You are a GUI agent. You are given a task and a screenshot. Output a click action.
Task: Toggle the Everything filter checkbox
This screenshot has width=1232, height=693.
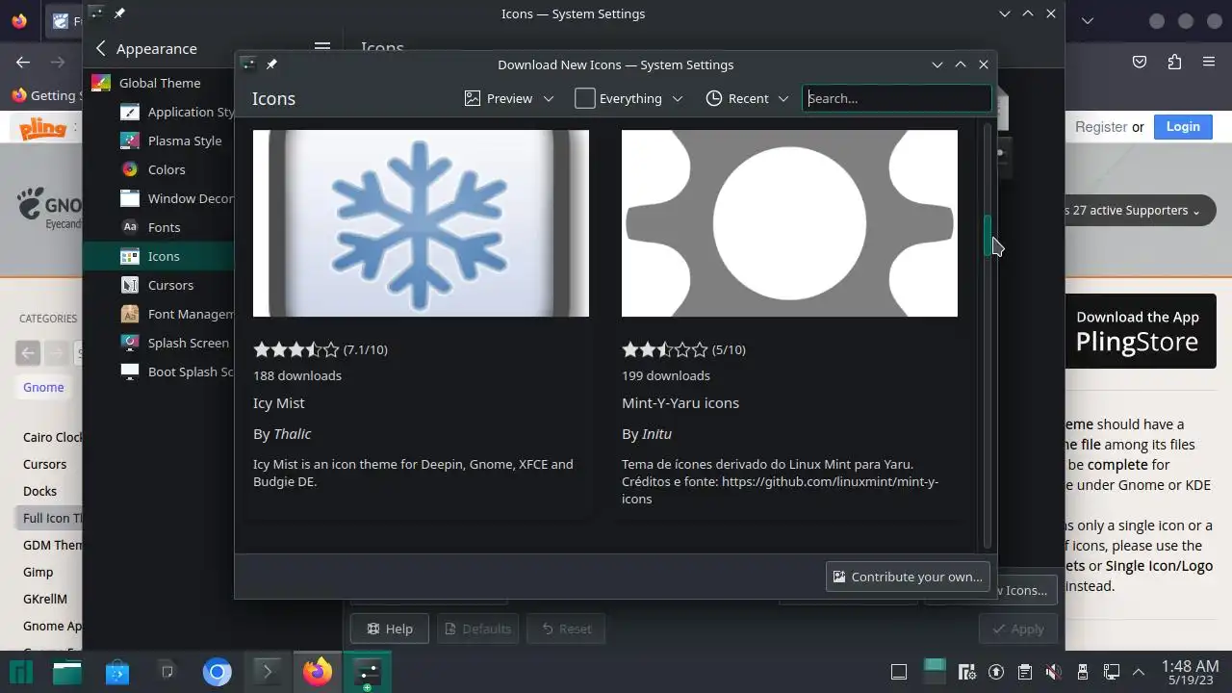pos(585,98)
